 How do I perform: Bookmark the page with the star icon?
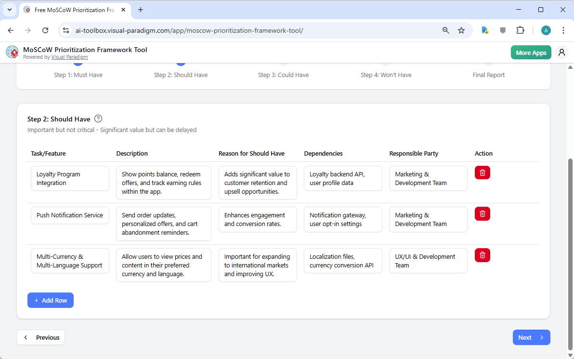[x=461, y=30]
